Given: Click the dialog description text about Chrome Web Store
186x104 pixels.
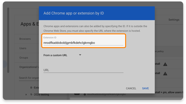Looking at the screenshot, I should [95, 28].
